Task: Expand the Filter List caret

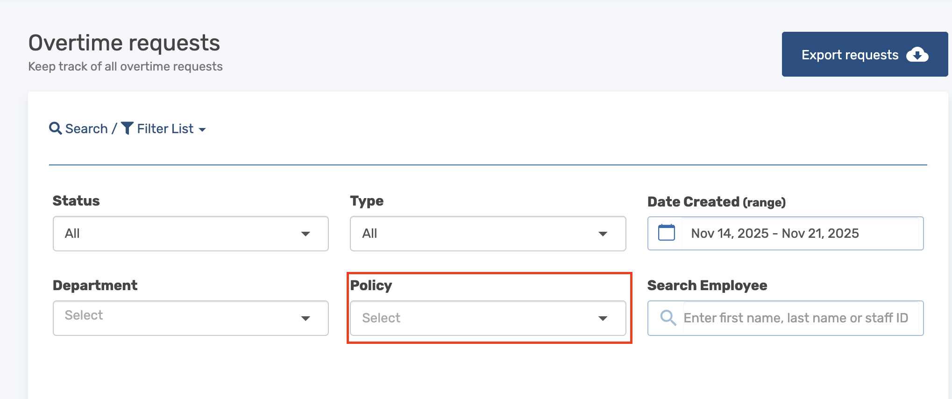Action: [202, 129]
